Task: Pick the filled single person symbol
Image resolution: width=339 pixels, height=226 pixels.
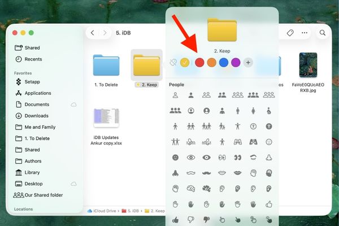Action: [x=191, y=95]
